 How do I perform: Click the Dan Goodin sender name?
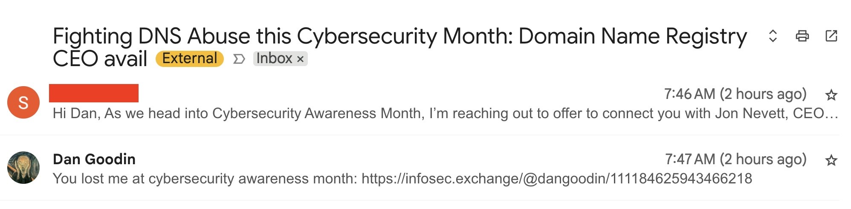94,159
